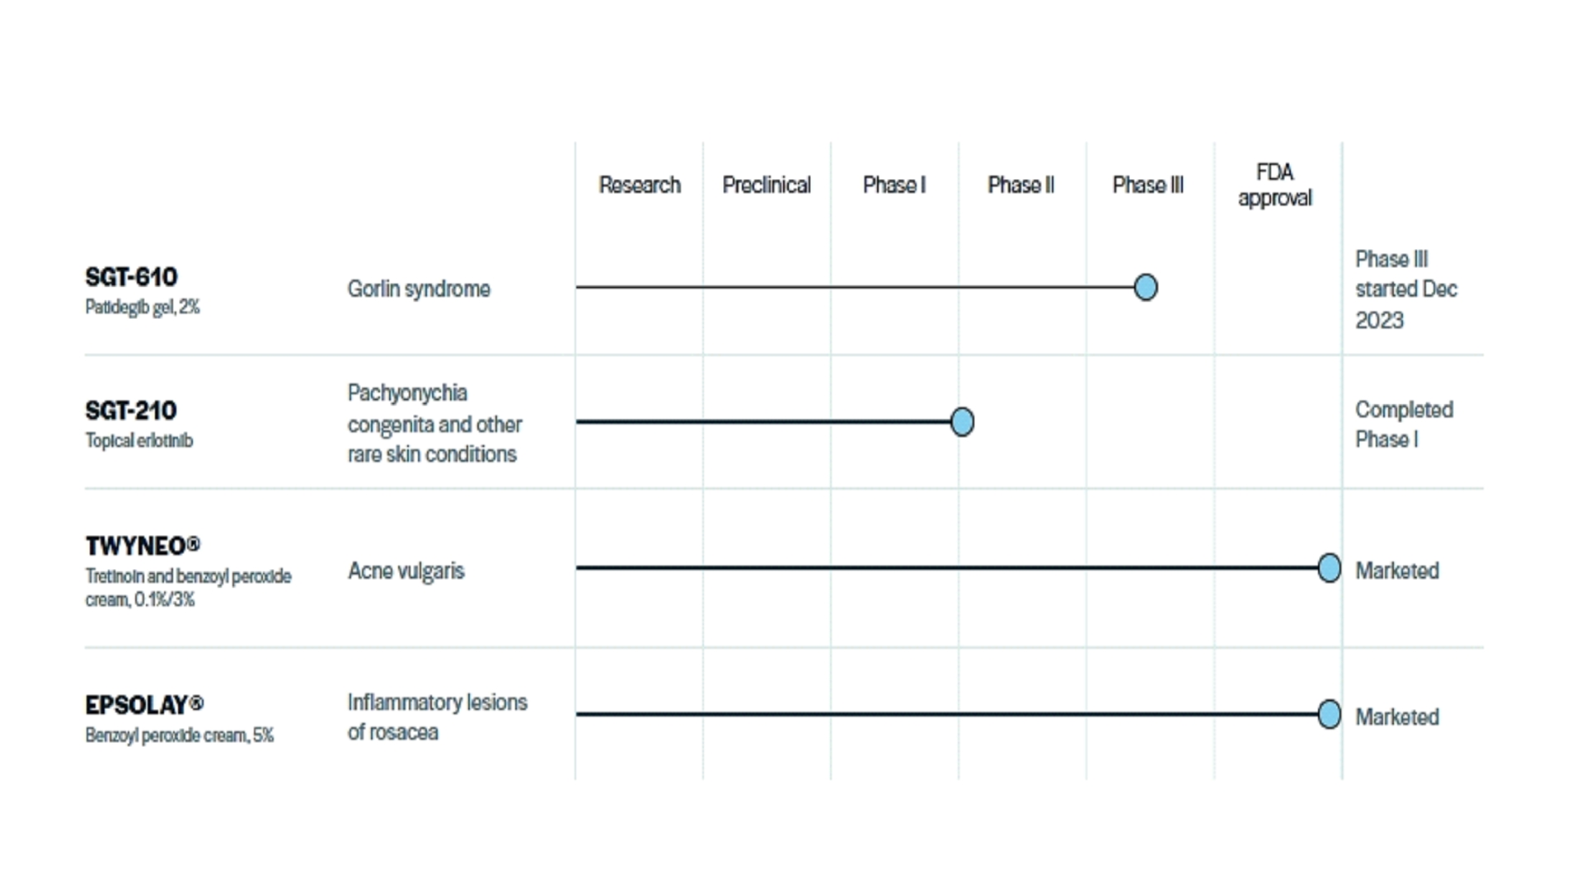Click the Phase I column header
Image resolution: width=1581 pixels, height=888 pixels.
tap(894, 186)
